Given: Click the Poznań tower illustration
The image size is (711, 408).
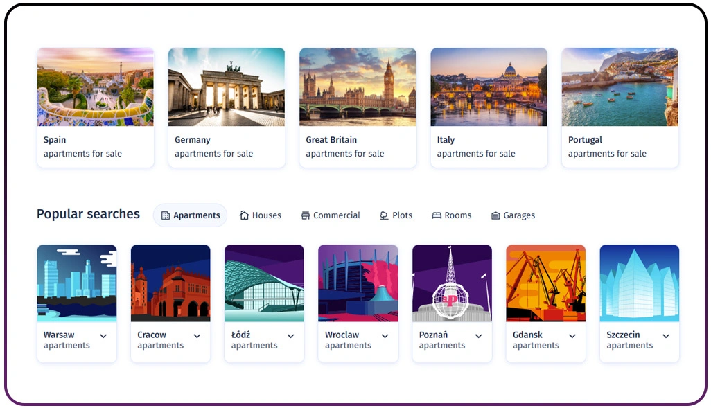Looking at the screenshot, I should (452, 283).
